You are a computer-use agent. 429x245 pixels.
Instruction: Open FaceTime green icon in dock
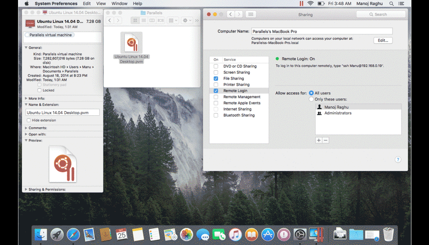[219, 234]
